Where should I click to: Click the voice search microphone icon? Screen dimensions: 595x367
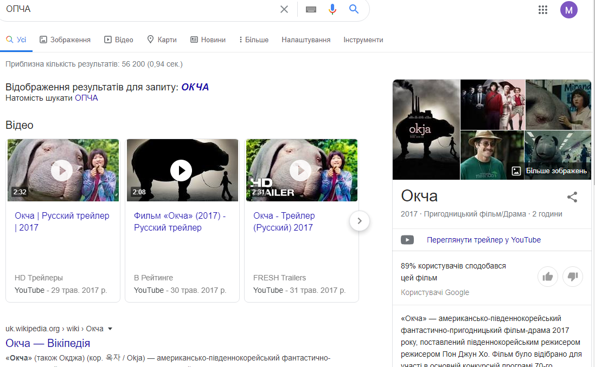(x=332, y=9)
